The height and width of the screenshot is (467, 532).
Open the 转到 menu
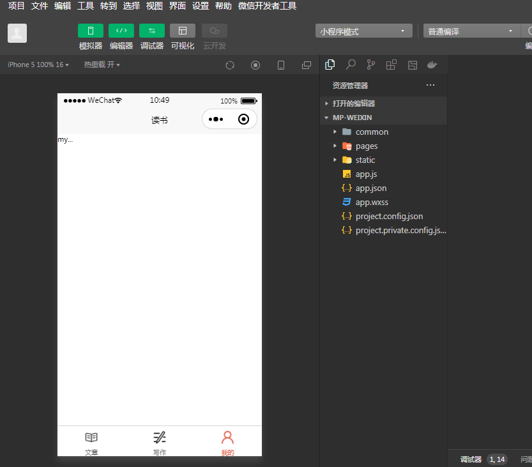pyautogui.click(x=109, y=6)
